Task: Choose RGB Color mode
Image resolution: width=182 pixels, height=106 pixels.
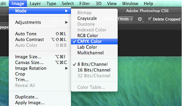Action: pyautogui.click(x=94, y=36)
